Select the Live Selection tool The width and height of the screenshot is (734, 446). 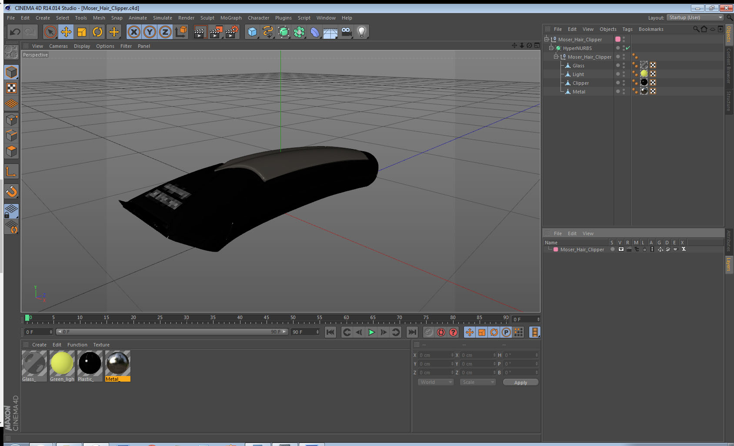(50, 32)
